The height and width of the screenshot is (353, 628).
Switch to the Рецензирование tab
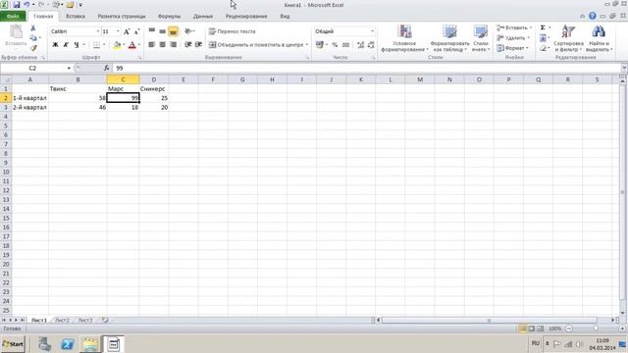pos(246,17)
